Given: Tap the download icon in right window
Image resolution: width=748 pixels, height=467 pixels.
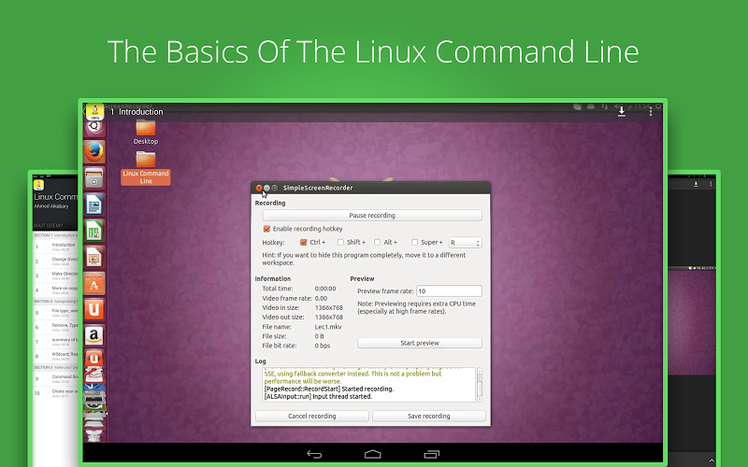Looking at the screenshot, I should tap(696, 184).
